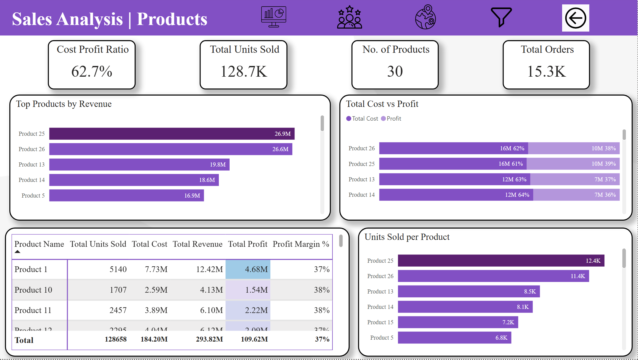Open the dashboard overview monitor icon
638x360 pixels.
tap(274, 17)
